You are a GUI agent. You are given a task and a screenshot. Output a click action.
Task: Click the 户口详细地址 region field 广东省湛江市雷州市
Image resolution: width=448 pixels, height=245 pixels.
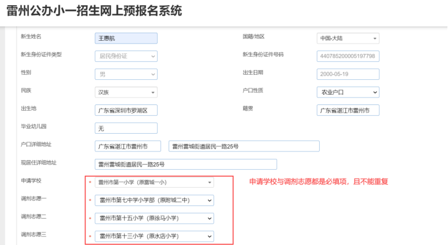click(x=128, y=146)
